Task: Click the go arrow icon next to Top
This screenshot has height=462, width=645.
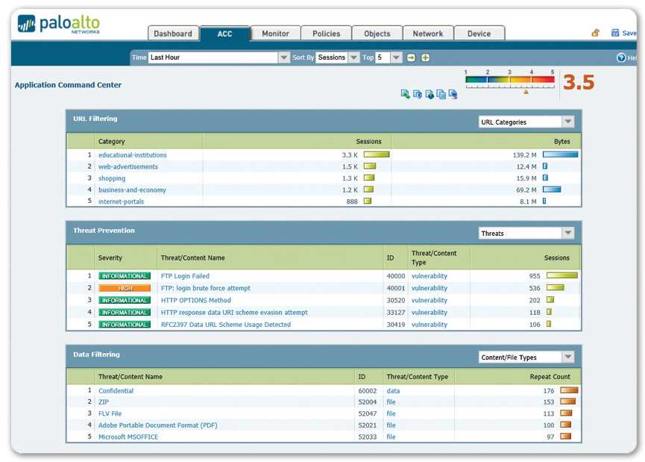Action: click(411, 57)
